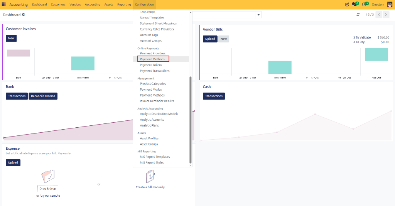Open the Vendors menu
The image size is (395, 206).
(75, 5)
